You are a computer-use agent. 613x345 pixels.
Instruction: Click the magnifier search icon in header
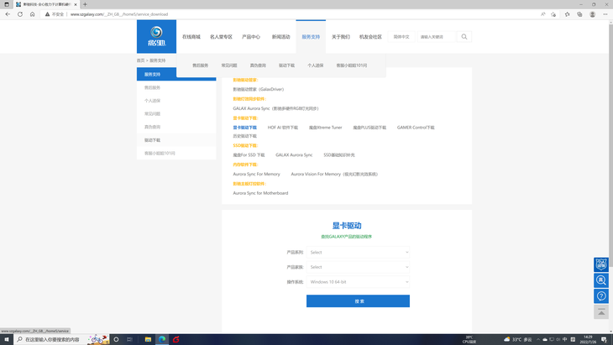tap(464, 37)
